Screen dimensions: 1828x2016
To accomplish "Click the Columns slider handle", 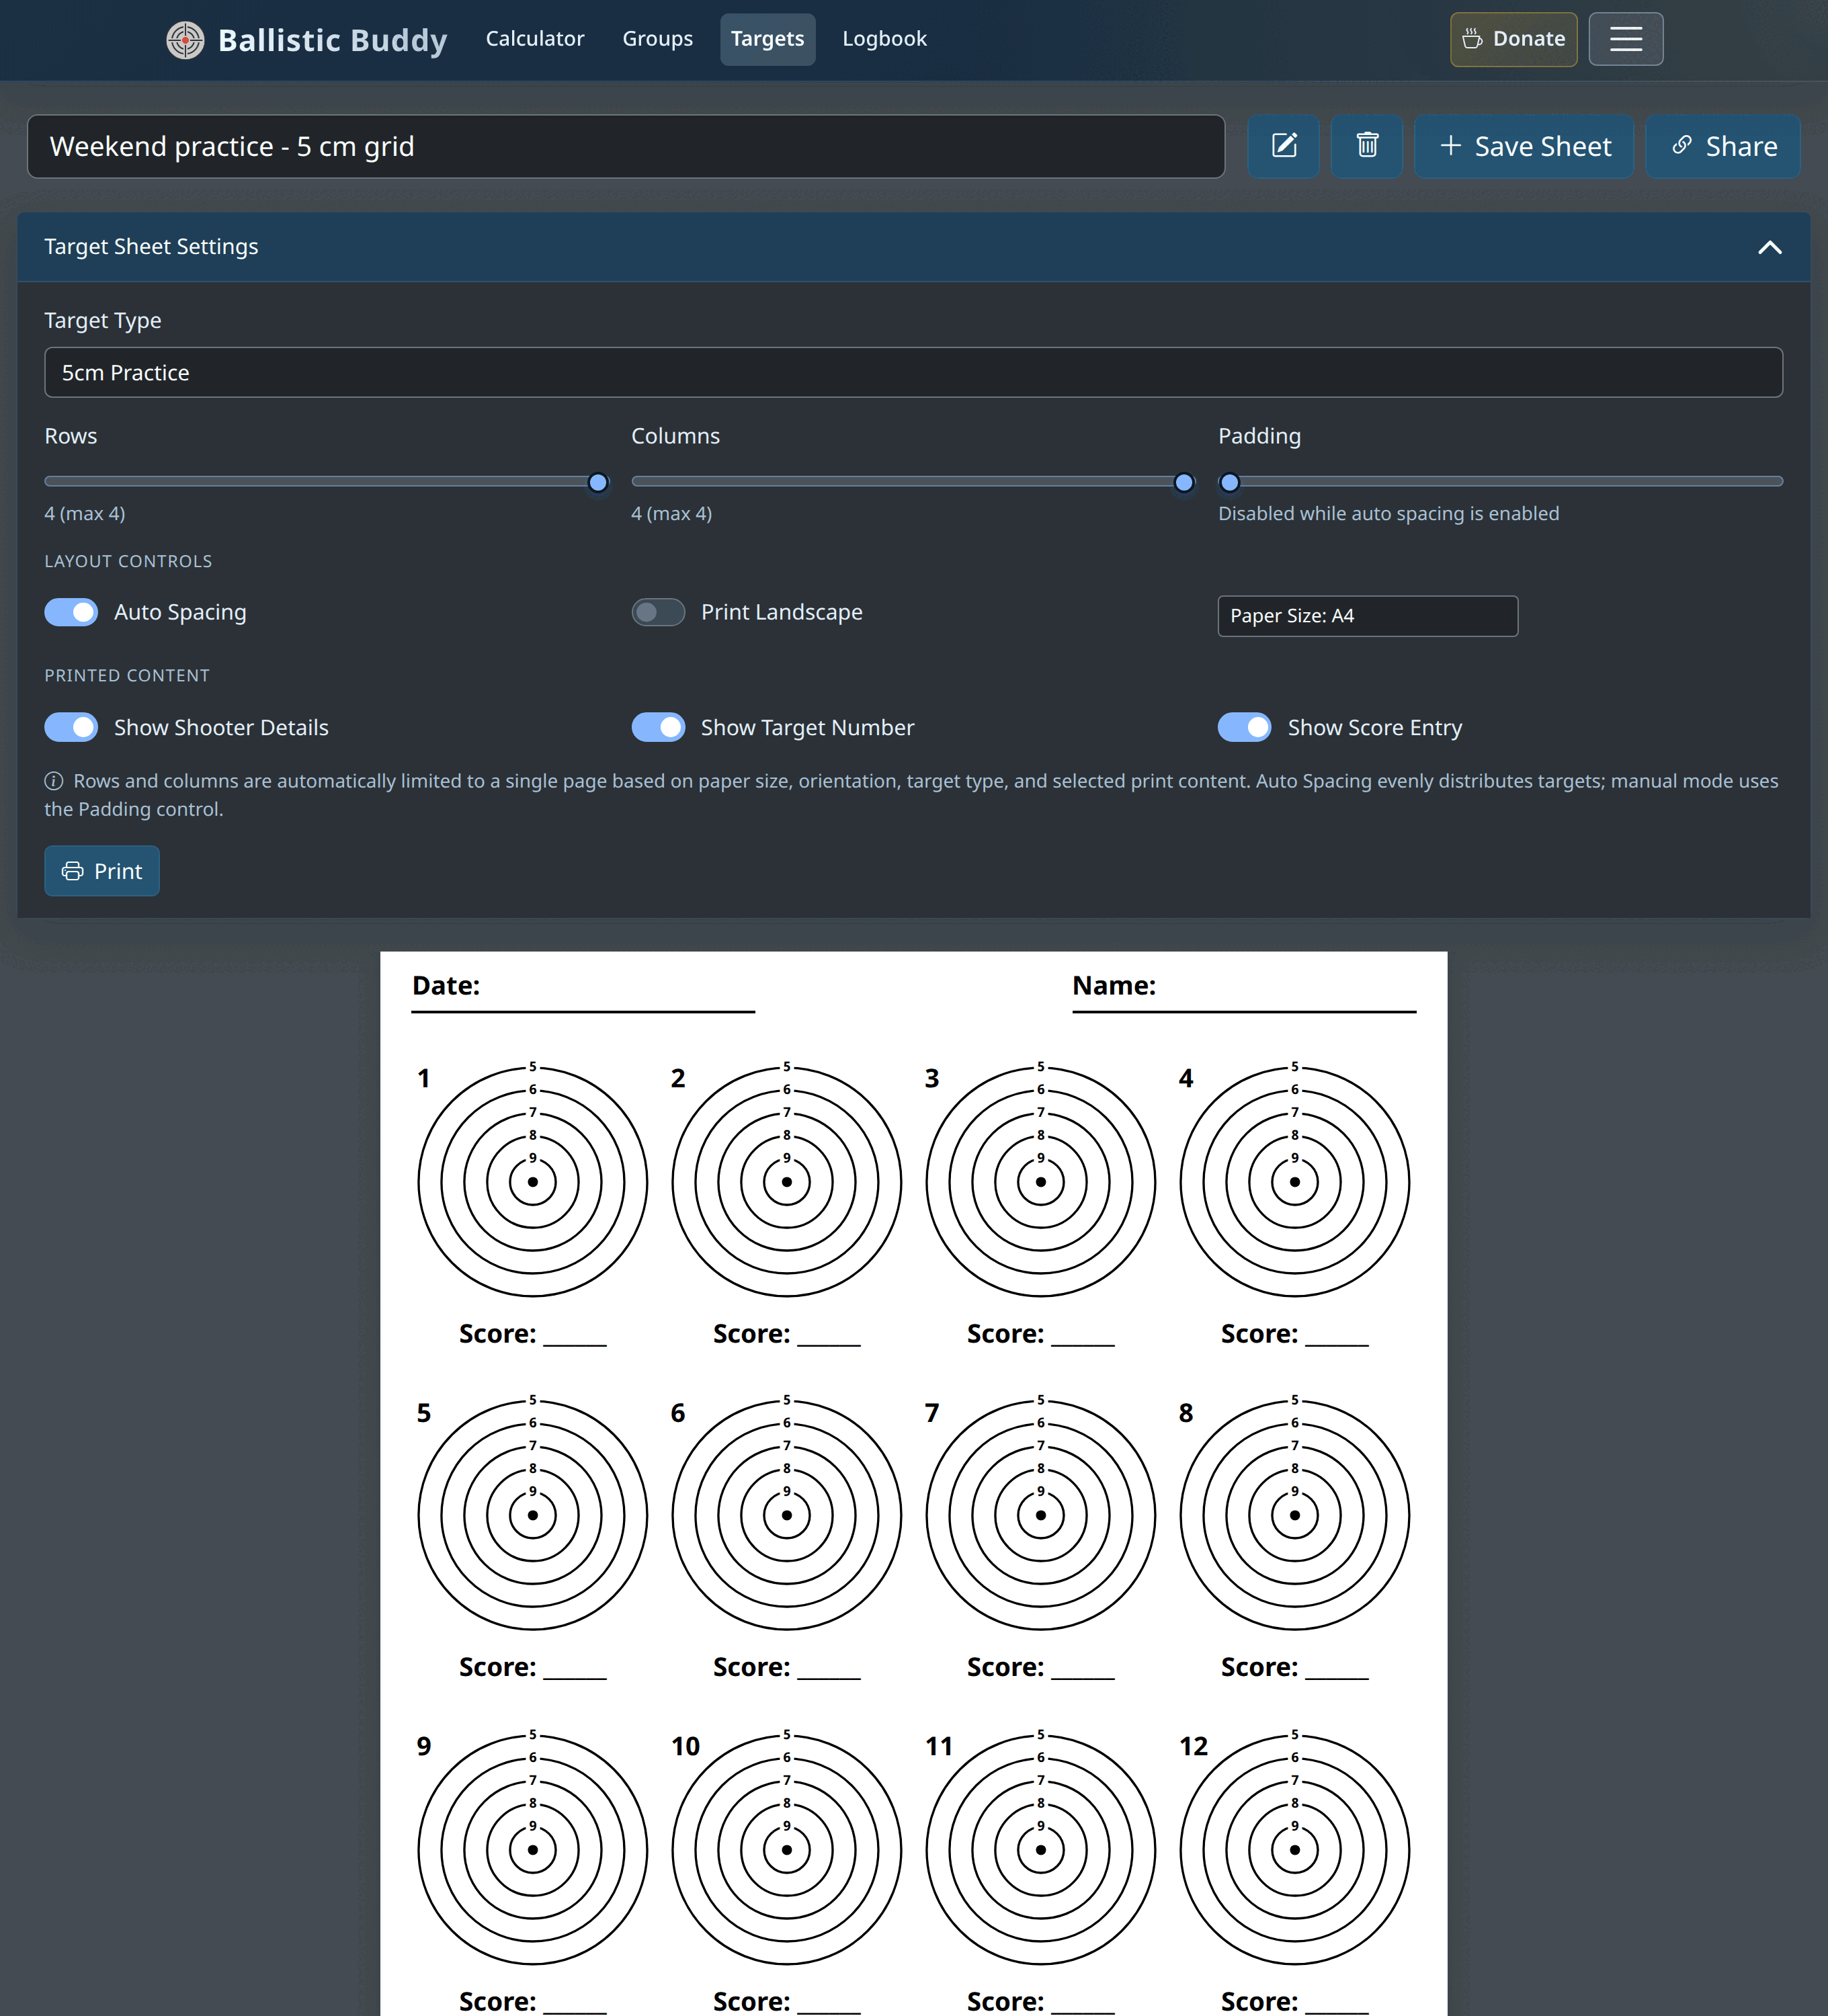I will pos(1184,483).
